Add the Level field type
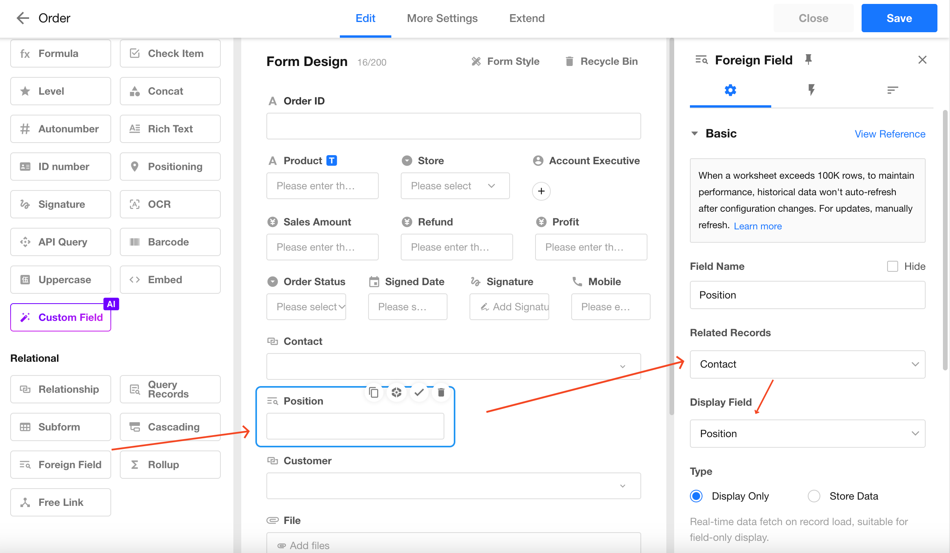Viewport: 950px width, 553px height. [x=61, y=91]
